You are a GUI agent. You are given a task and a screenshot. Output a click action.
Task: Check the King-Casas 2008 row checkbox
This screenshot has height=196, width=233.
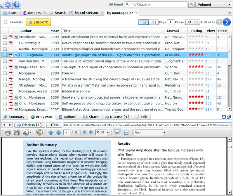pyautogui.click(x=5, y=67)
